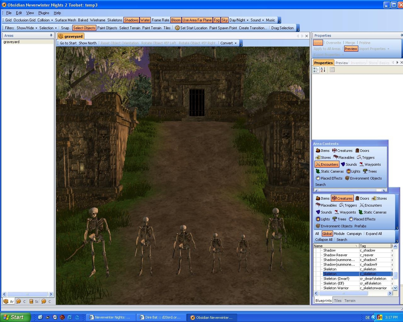403x322 pixels.
Task: Open the Plugins menu
Action: click(44, 13)
